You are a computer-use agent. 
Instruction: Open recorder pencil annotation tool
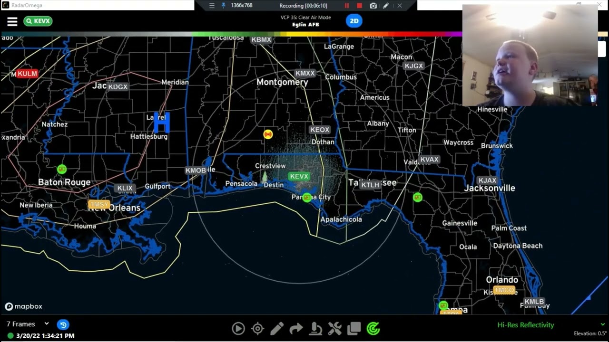point(386,6)
